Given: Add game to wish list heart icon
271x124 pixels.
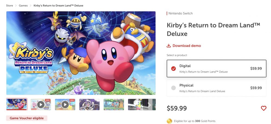Looking at the screenshot, I should [263, 108].
